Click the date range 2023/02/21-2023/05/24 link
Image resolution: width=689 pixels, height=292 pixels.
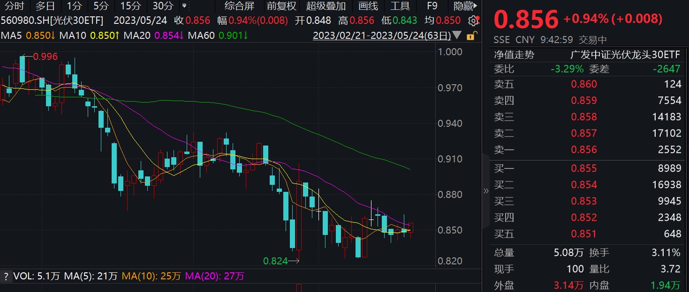(382, 36)
